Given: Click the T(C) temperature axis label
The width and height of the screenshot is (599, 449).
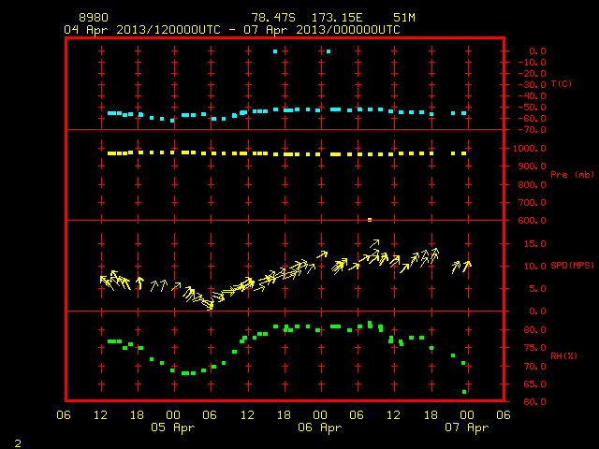Looking at the screenshot, I should click(x=562, y=84).
